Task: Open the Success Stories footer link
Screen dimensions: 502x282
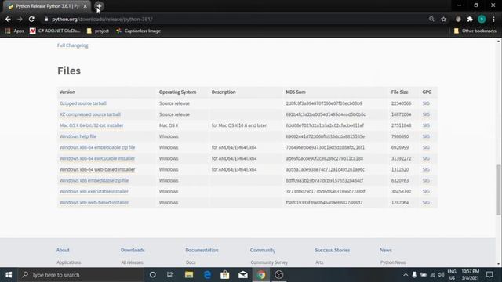Action: [332, 250]
